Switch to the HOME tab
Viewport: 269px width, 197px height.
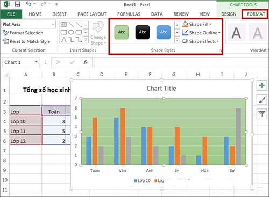35,14
